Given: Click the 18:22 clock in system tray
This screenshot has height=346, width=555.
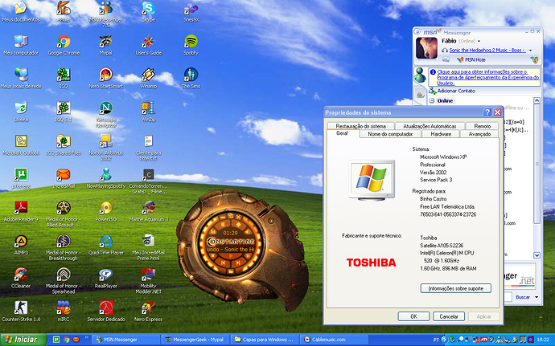Looking at the screenshot, I should [543, 340].
